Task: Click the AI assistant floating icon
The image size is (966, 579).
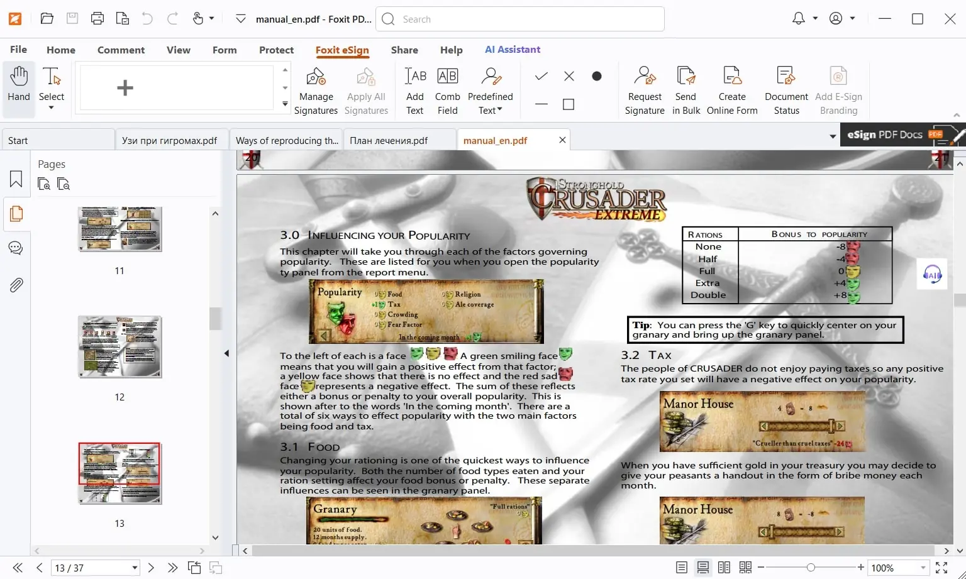Action: click(x=932, y=274)
